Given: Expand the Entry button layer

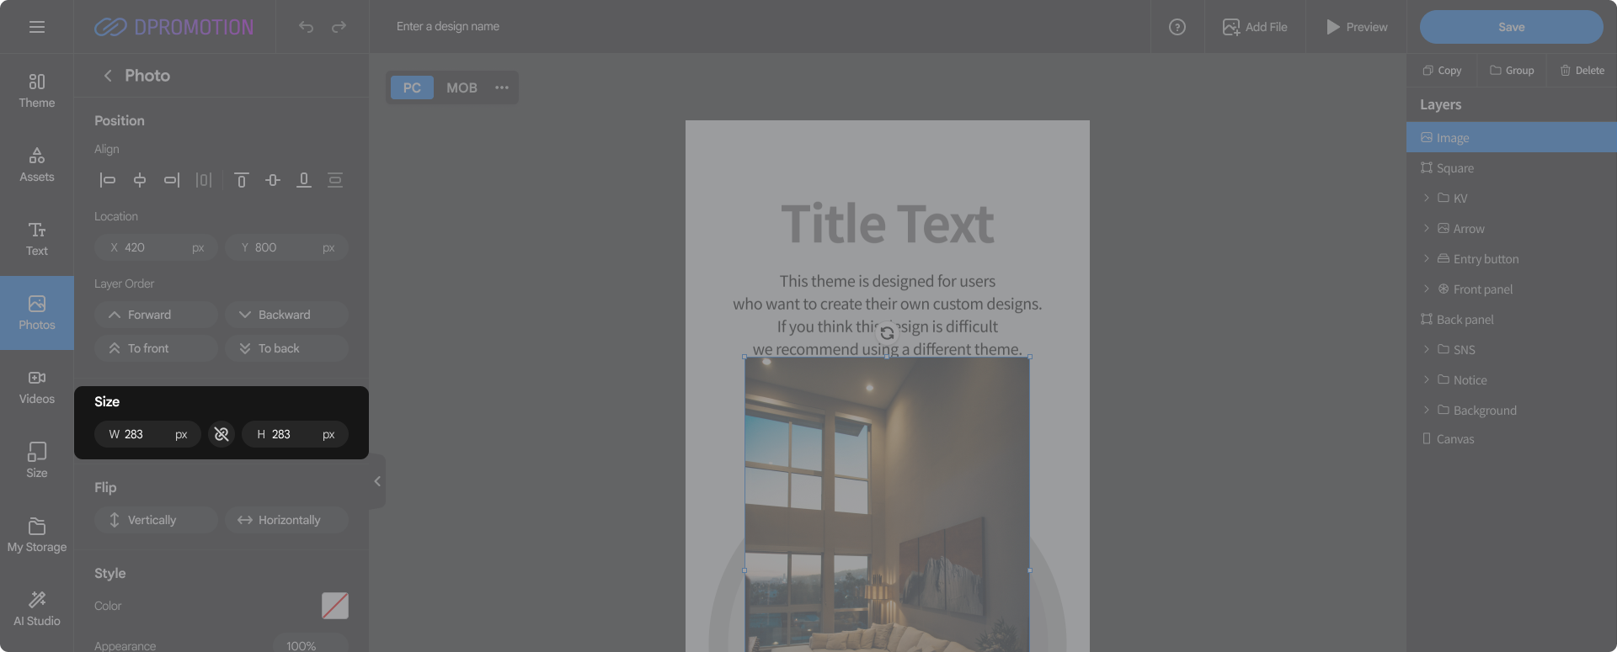Looking at the screenshot, I should click(x=1426, y=259).
